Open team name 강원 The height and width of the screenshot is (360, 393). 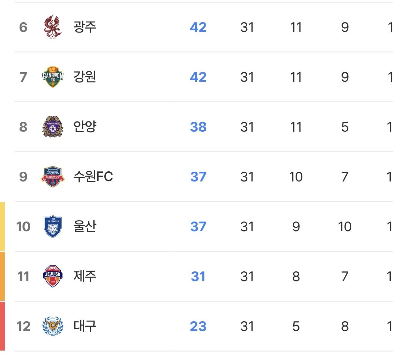[85, 77]
